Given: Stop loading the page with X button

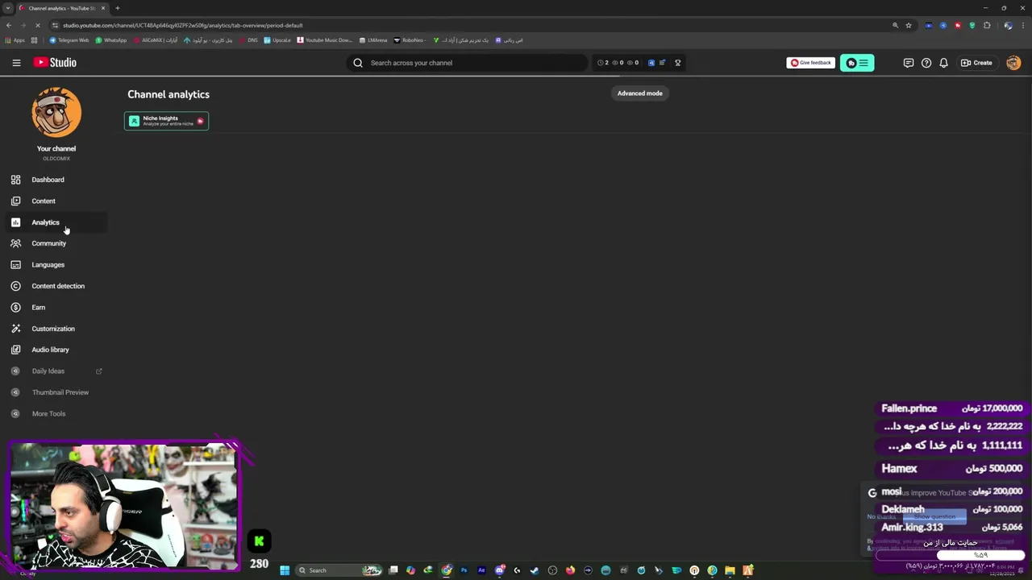Looking at the screenshot, I should point(38,25).
